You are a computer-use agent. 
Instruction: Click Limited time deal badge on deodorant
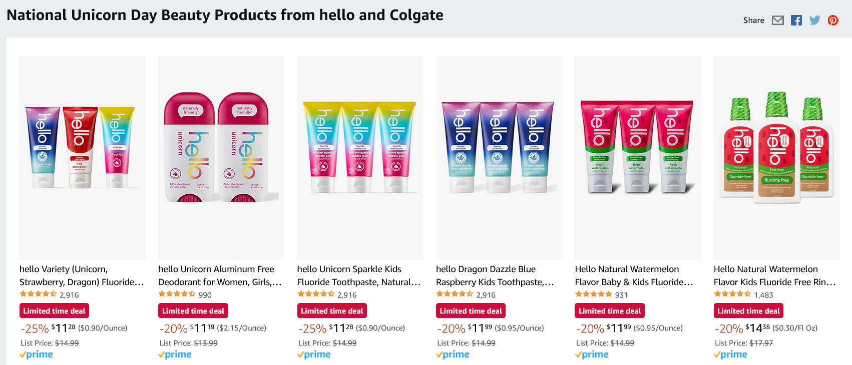(x=193, y=311)
